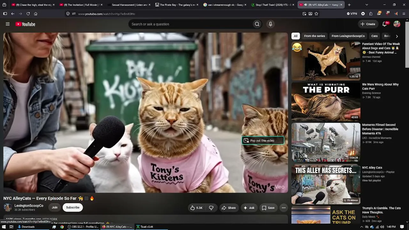Screen dimensions: 409x230
Task: Open the browser extensions puzzle icon
Action: click(371, 14)
